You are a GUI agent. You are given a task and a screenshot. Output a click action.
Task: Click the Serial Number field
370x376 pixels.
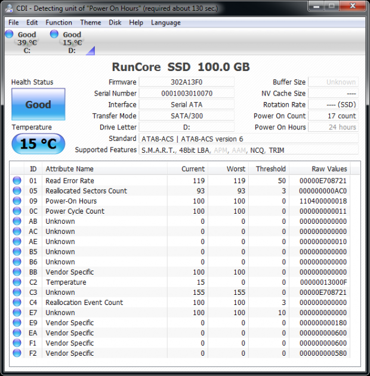pyautogui.click(x=187, y=93)
